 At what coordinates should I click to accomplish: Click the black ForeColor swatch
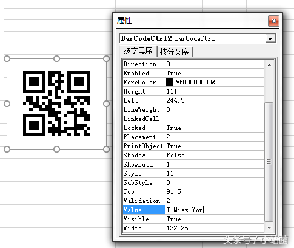point(169,82)
